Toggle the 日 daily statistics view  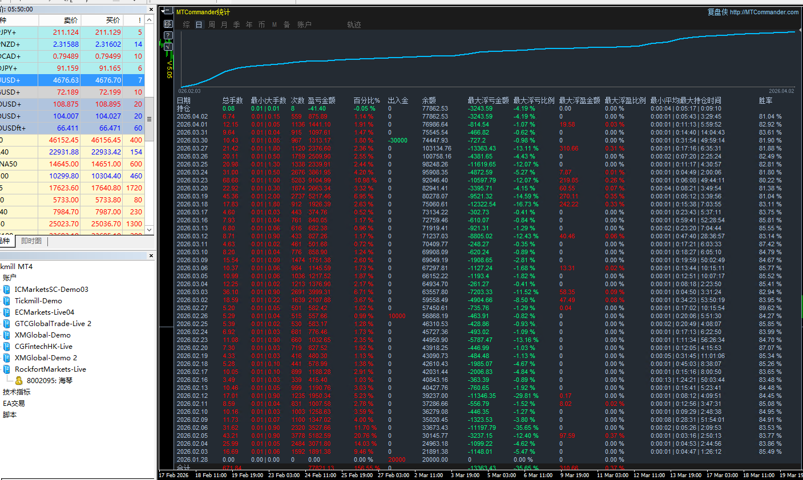(199, 25)
